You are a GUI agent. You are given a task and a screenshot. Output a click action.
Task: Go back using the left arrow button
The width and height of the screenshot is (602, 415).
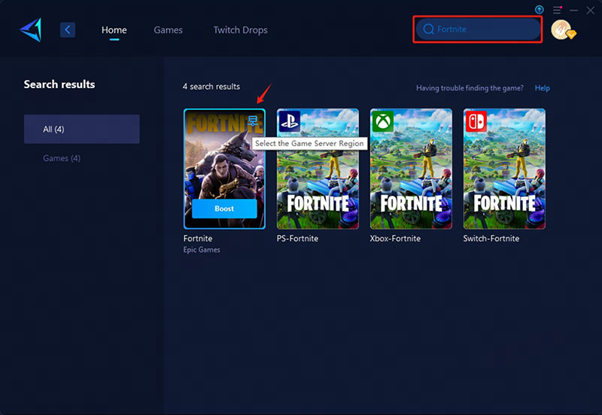coord(68,30)
